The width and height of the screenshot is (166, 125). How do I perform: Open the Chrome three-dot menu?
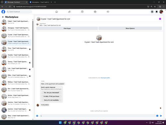point(164,7)
